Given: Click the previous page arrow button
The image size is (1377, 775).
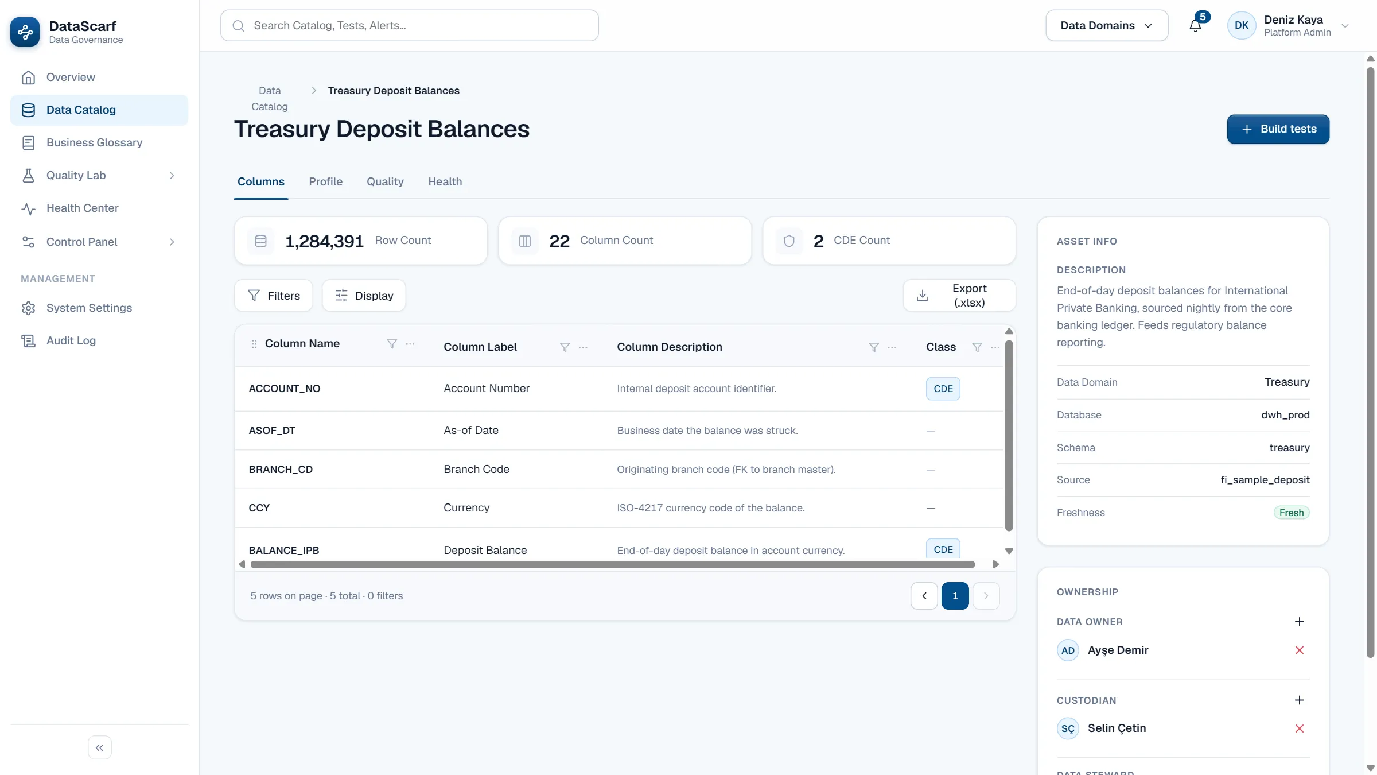Looking at the screenshot, I should (x=924, y=595).
